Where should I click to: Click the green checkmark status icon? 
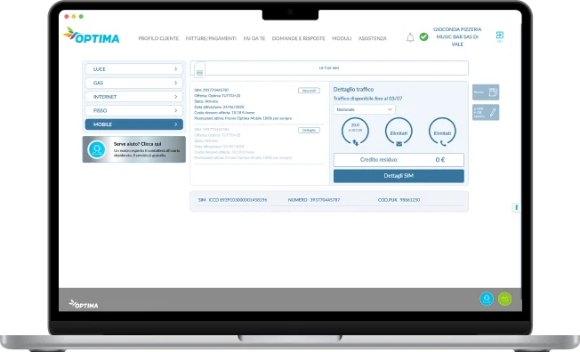[x=424, y=36]
